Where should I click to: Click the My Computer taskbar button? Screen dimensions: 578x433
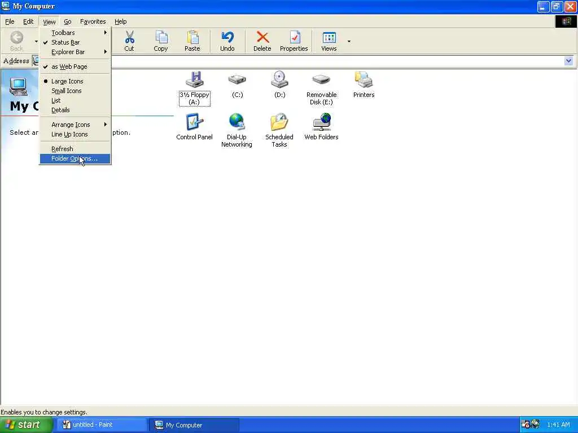click(x=194, y=425)
